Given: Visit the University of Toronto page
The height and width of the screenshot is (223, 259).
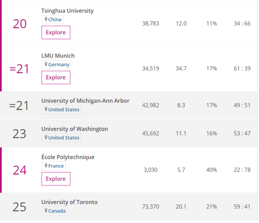Looking at the screenshot, I should pyautogui.click(x=69, y=202).
